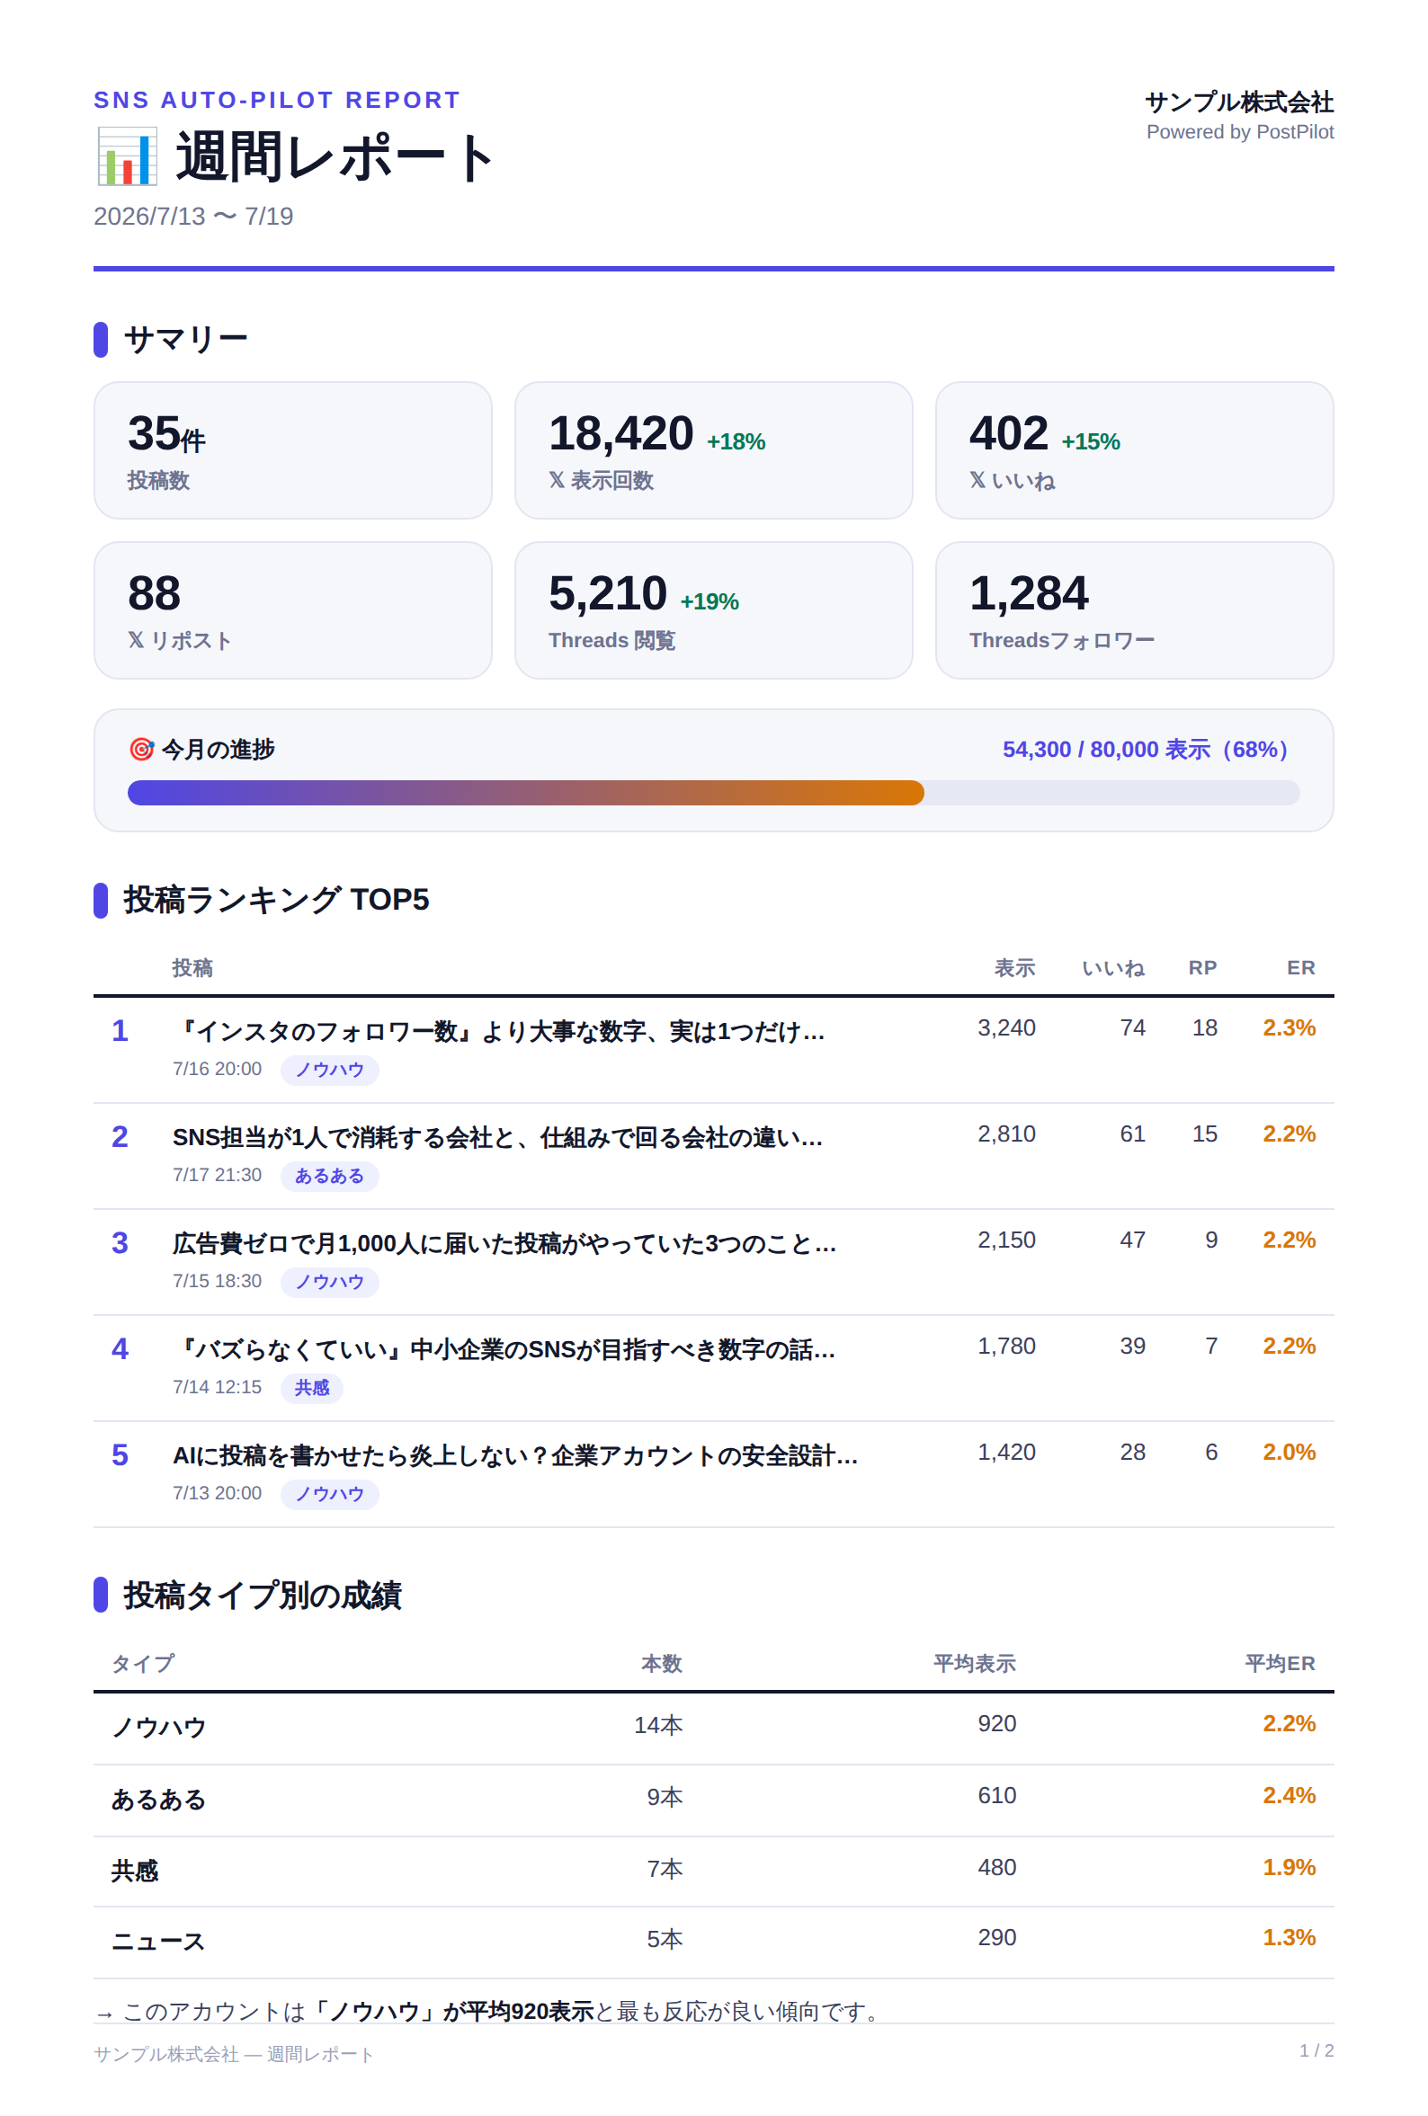Click the あるある row in type table
1428x2116 pixels.
coord(713,1800)
